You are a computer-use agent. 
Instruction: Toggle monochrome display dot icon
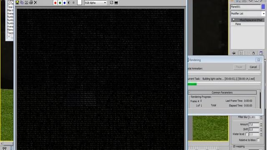[73, 3]
